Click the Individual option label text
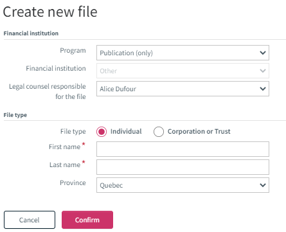 pos(126,131)
